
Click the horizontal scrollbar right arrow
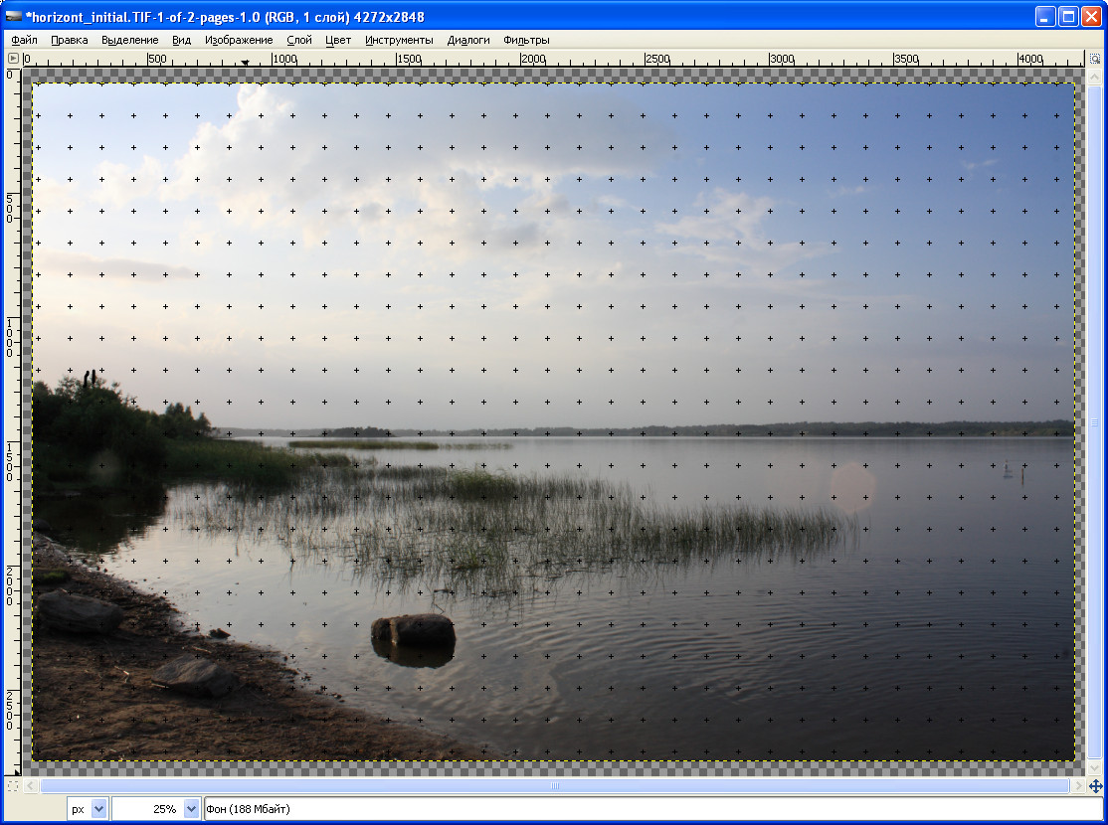[1078, 785]
